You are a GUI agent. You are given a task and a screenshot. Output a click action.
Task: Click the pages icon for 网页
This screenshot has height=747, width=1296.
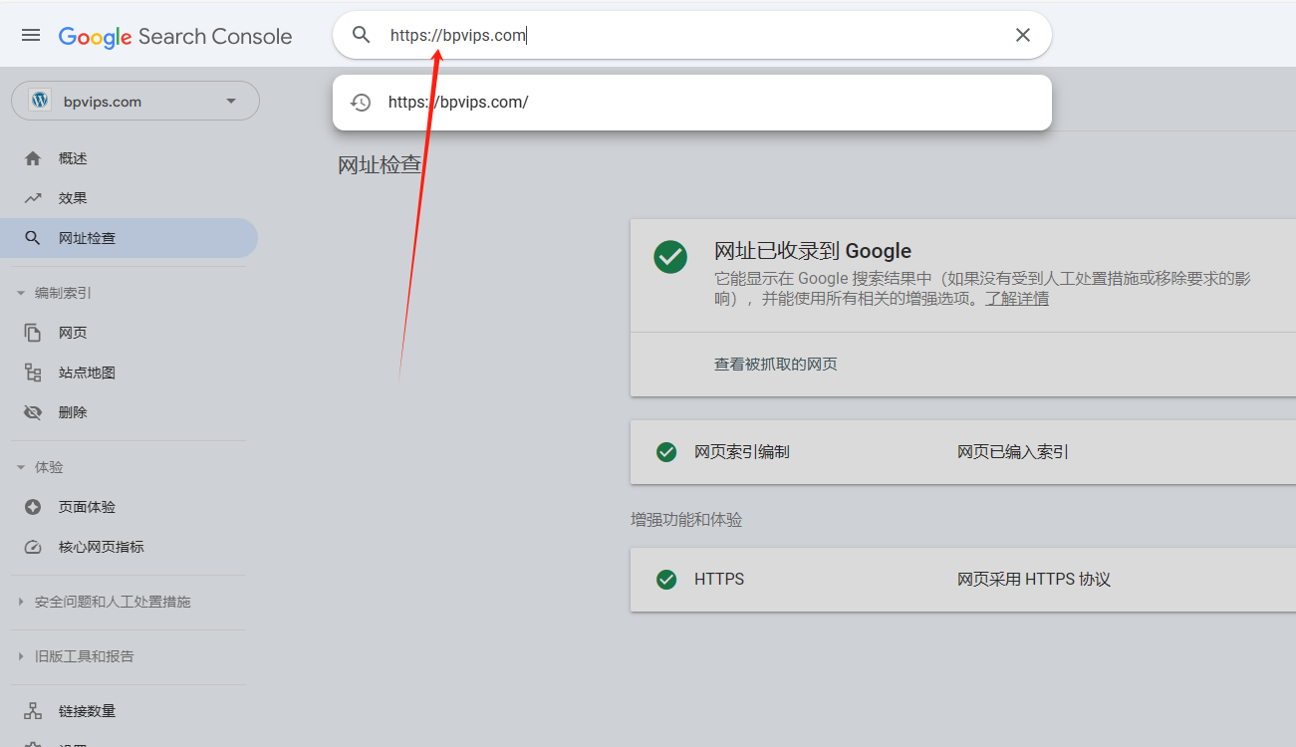[x=33, y=333]
